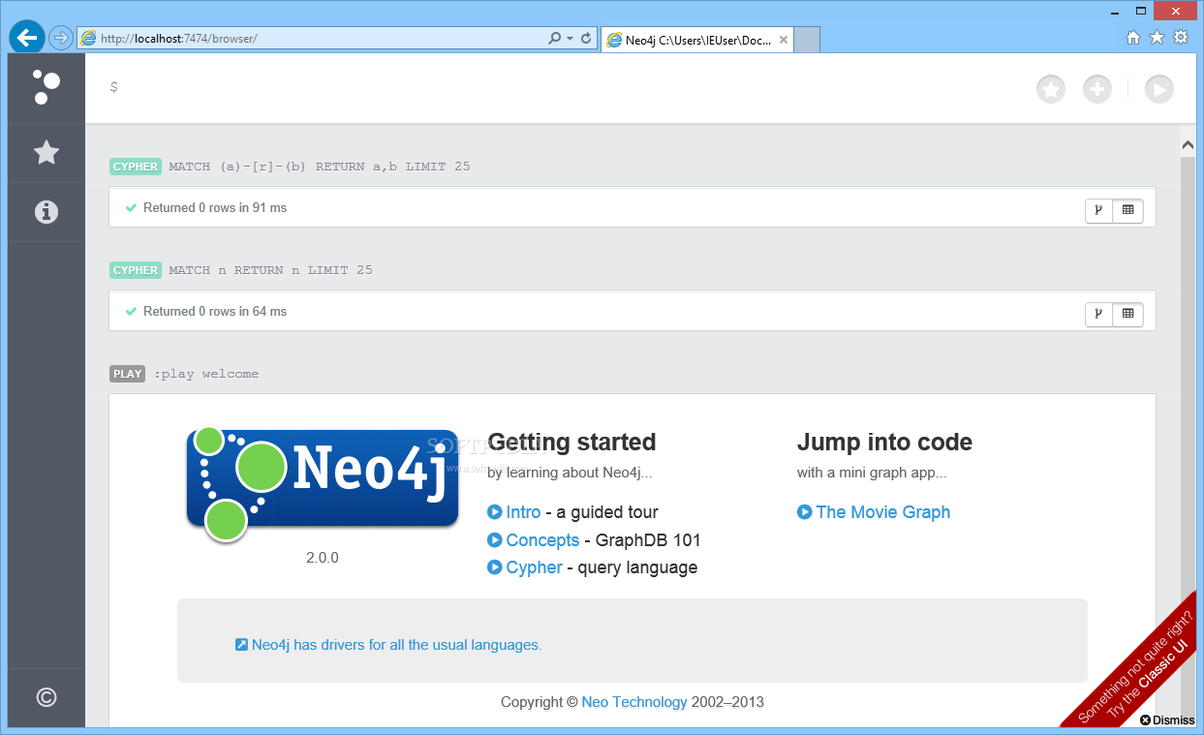
Task: Run the query with the play button
Action: (1158, 90)
